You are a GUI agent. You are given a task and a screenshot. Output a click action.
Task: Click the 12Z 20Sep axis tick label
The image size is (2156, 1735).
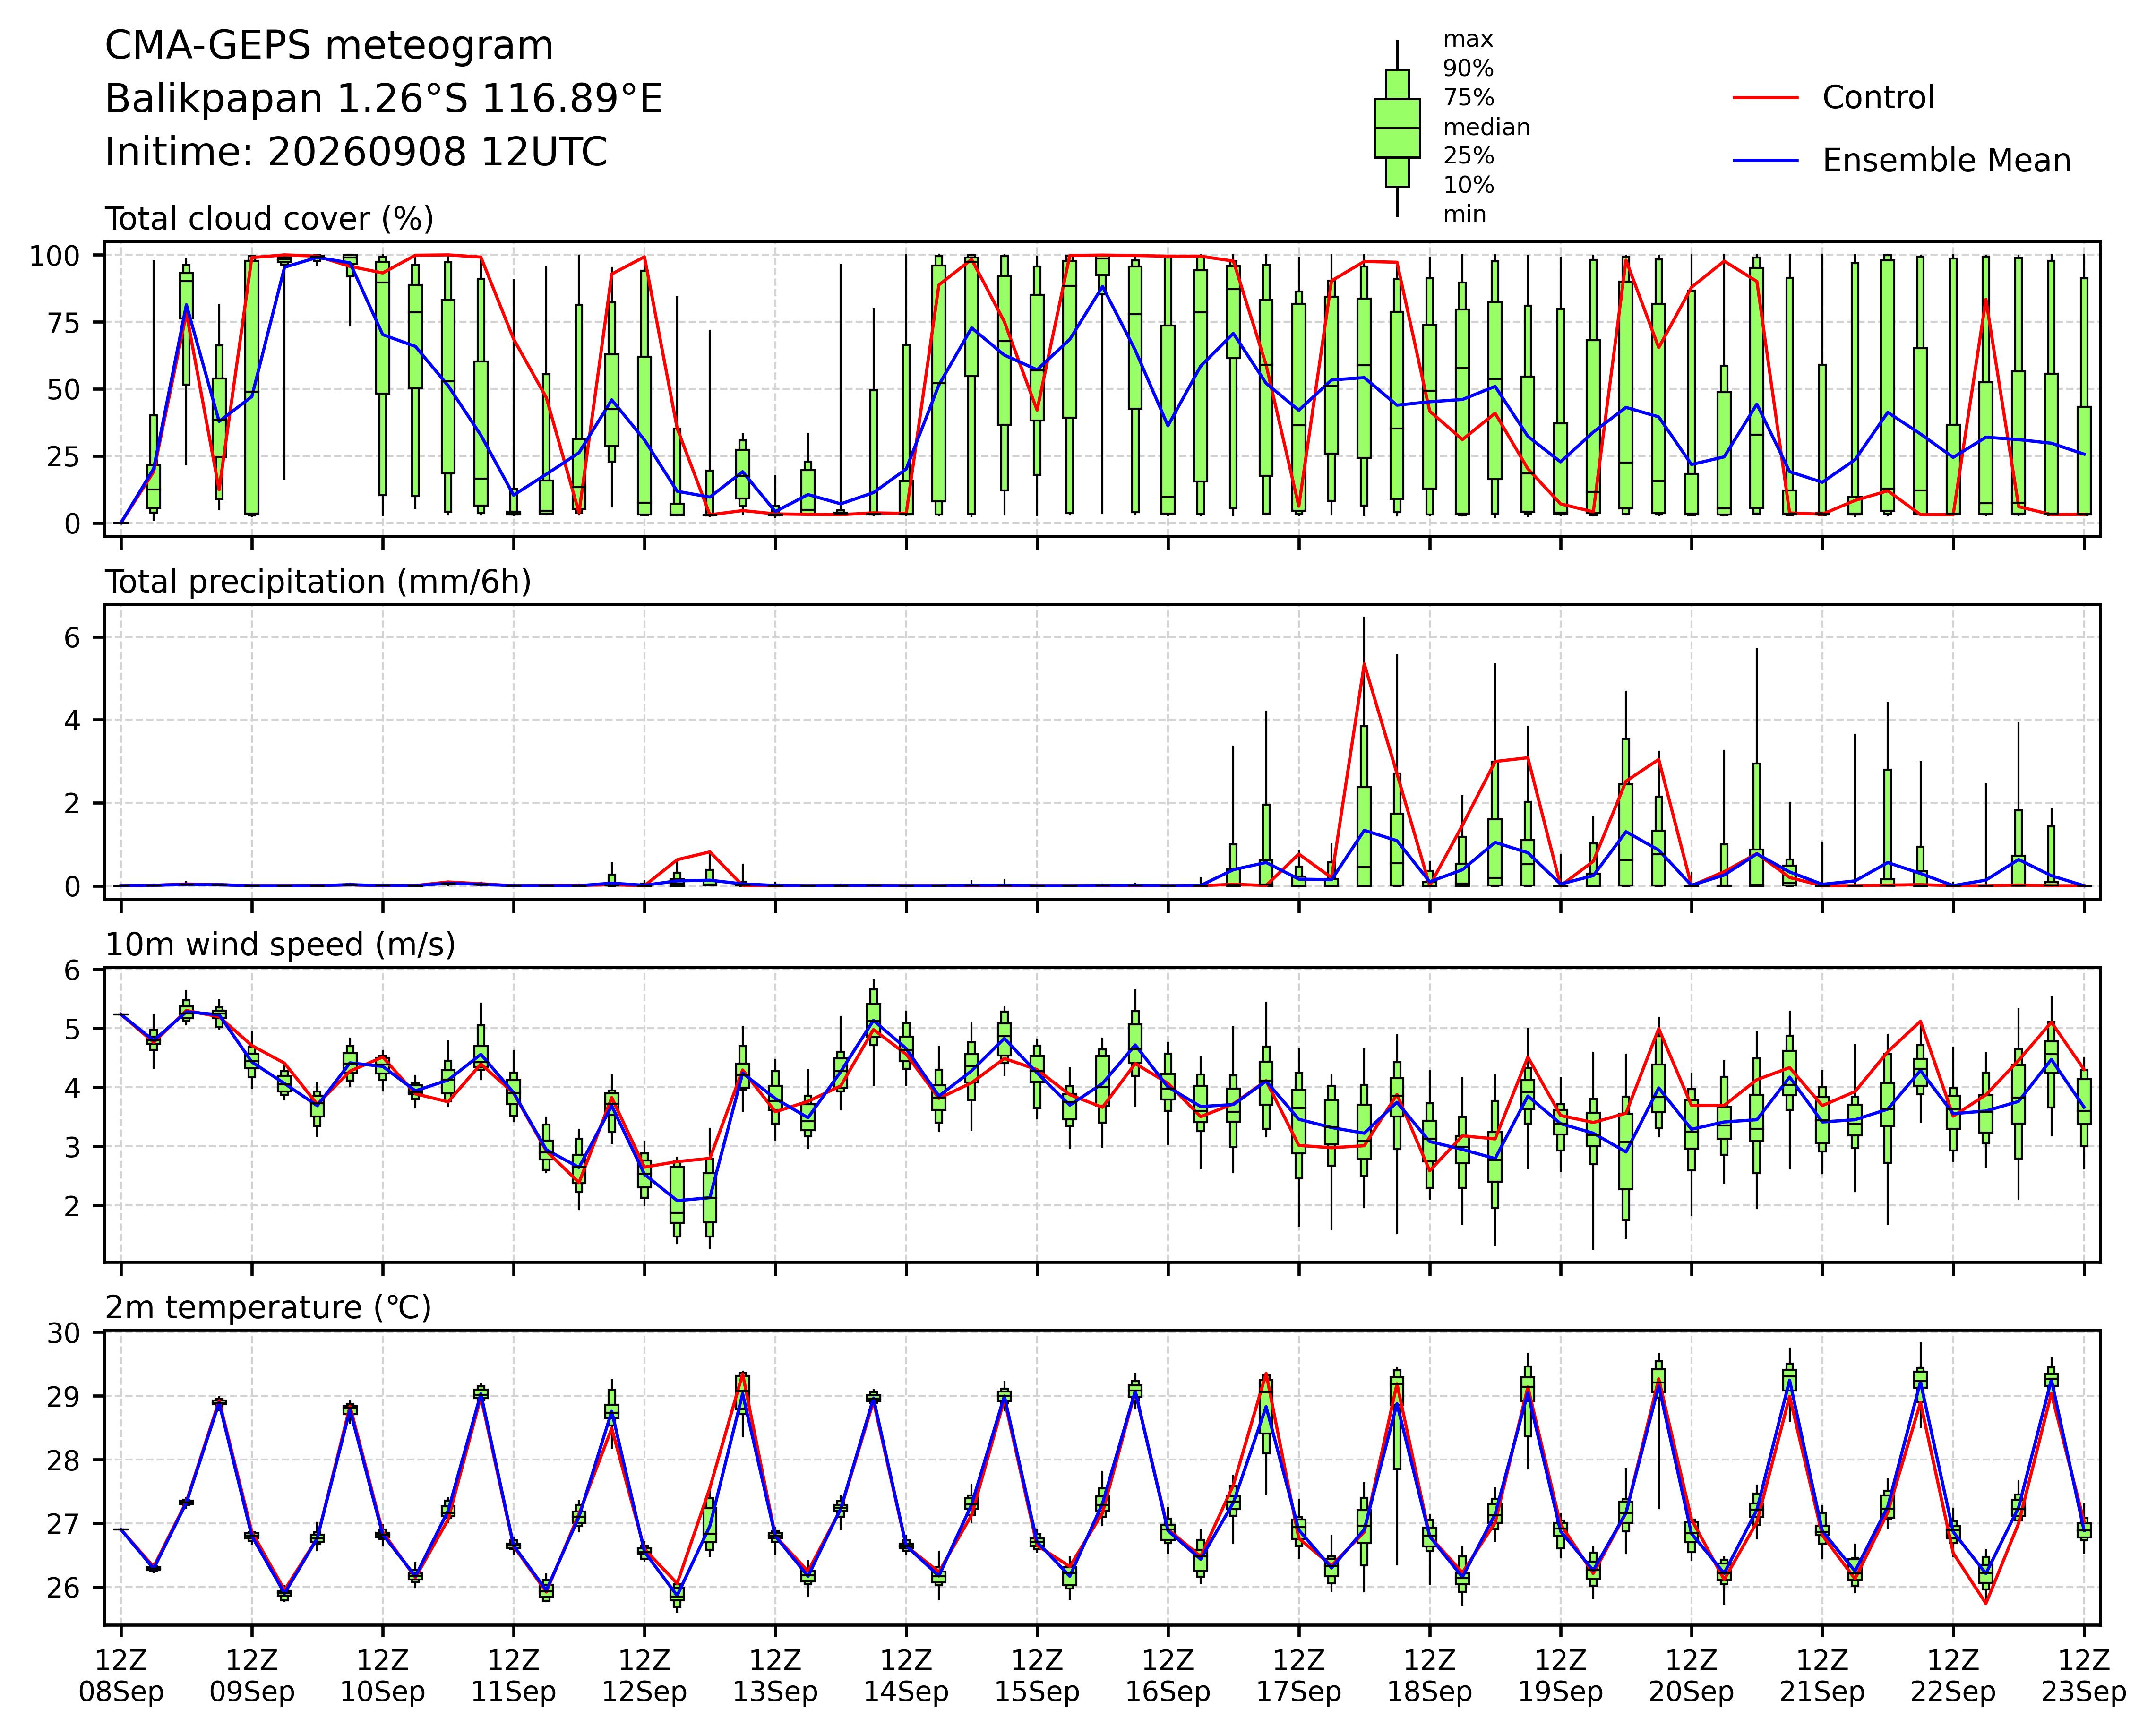coord(1691,1677)
